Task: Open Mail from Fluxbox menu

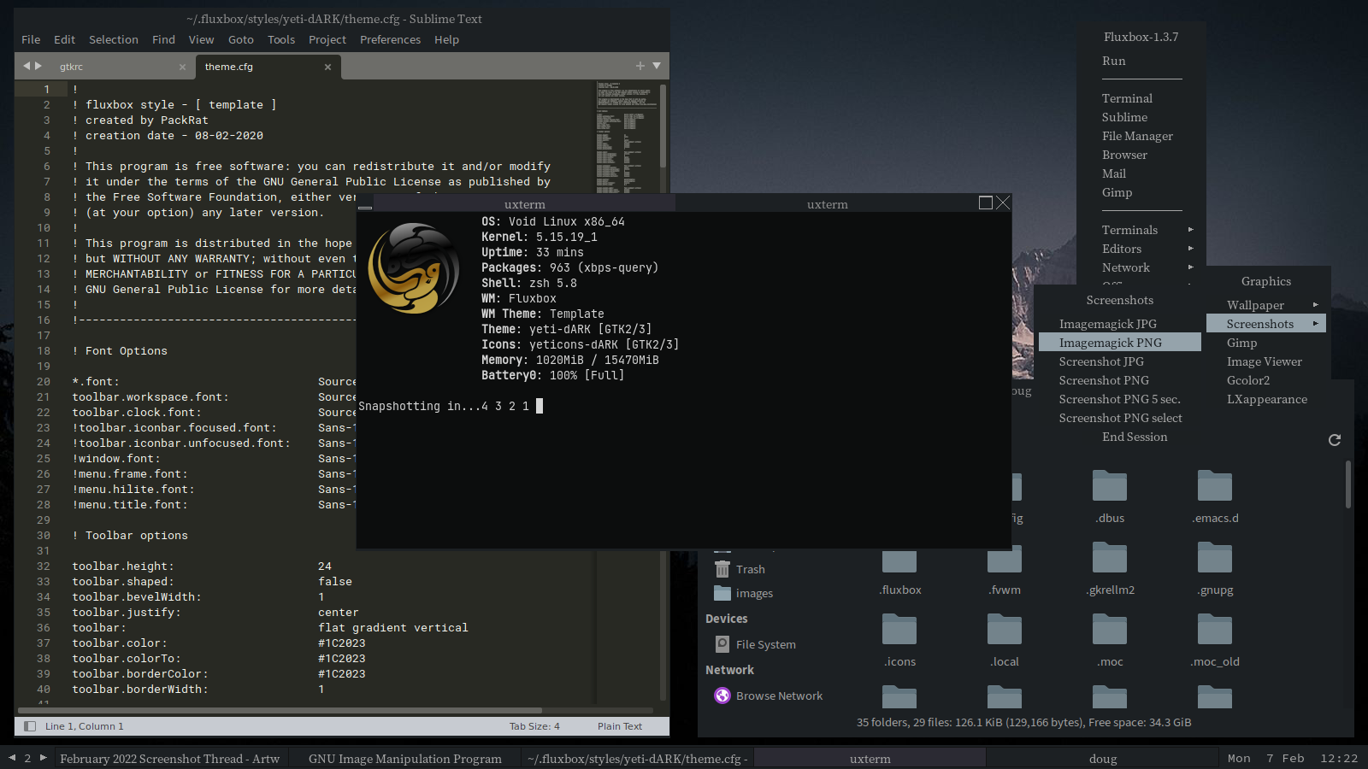Action: (1114, 173)
